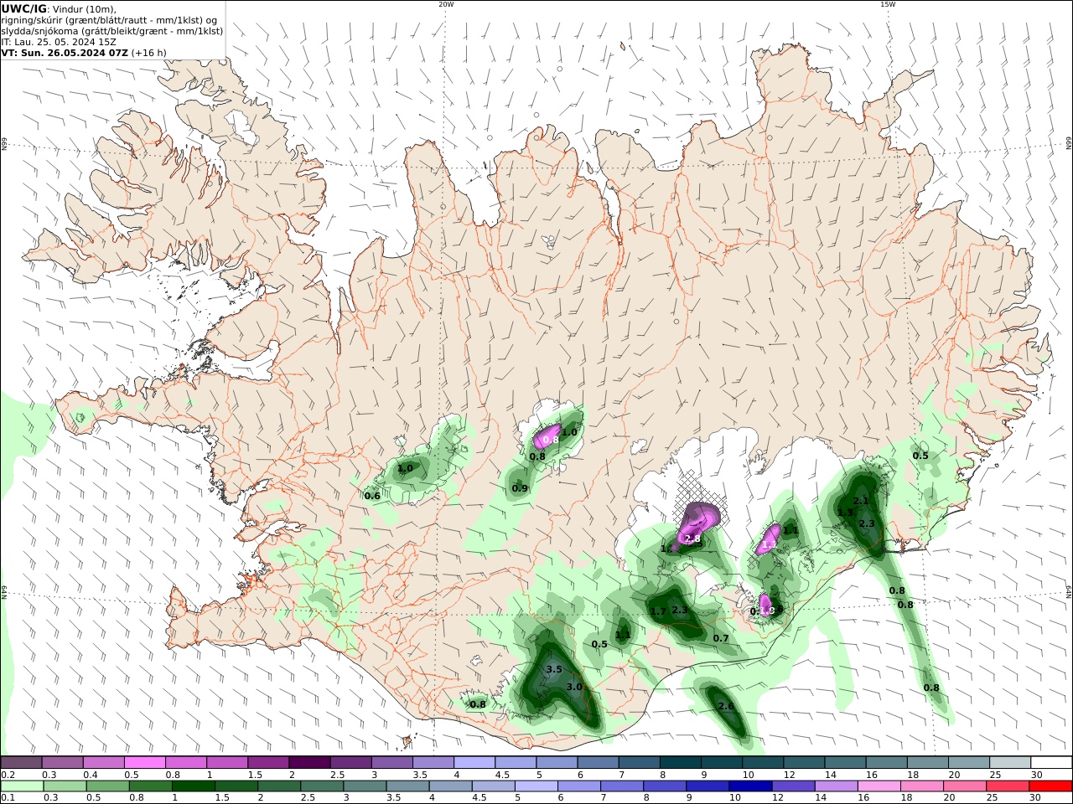Click the 'rigning/skúrir' legend description line
Screen dimensions: 1073x804
click(110, 20)
